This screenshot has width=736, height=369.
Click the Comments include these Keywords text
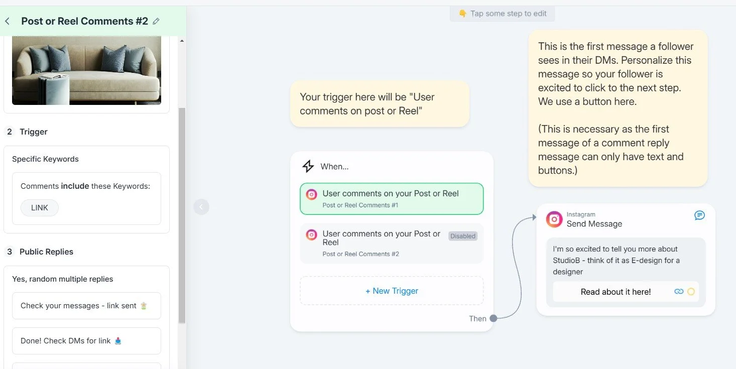[85, 186]
